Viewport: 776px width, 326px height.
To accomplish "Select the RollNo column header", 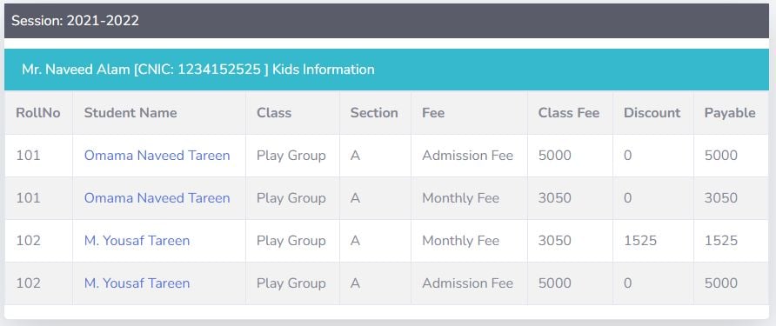I will pyautogui.click(x=38, y=113).
